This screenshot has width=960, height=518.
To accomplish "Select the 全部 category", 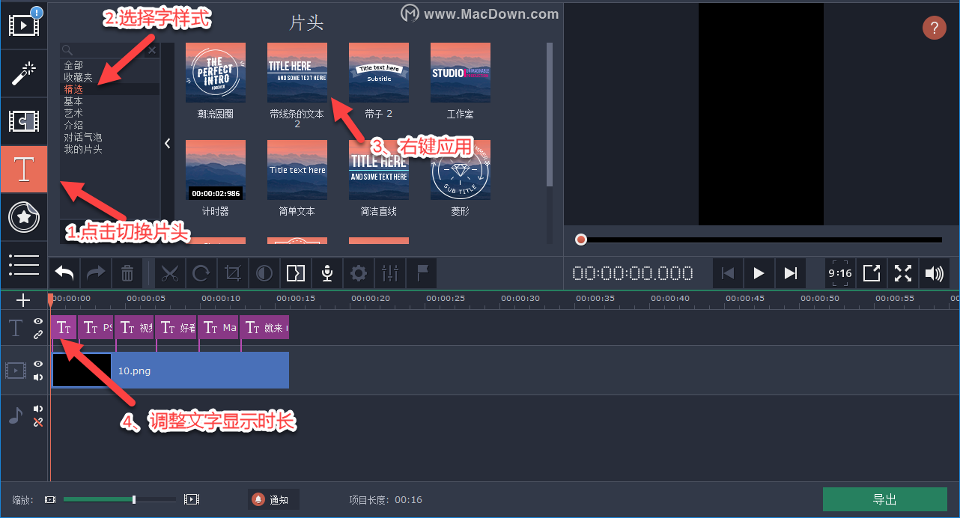I will pos(73,66).
